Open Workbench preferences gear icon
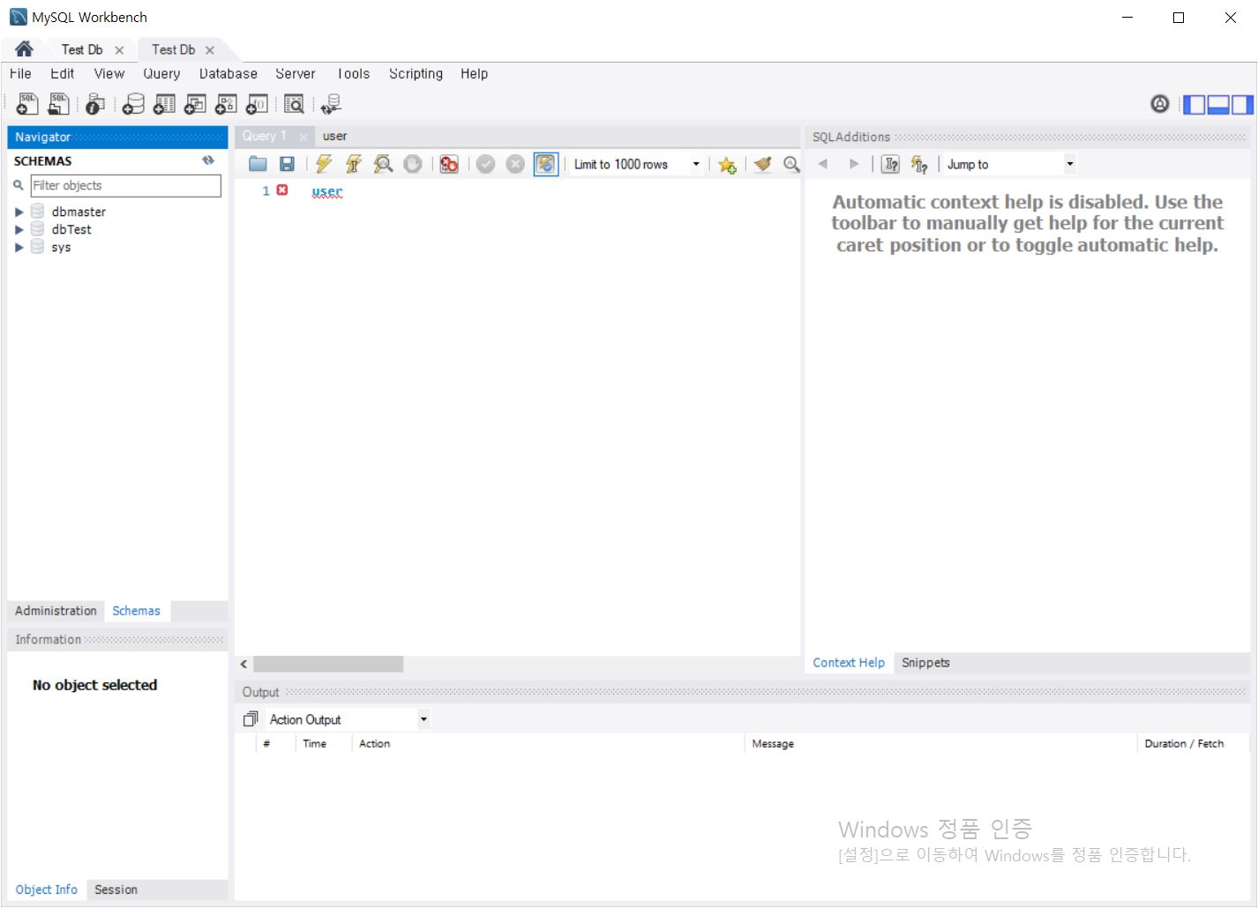The image size is (1258, 908). 1160,104
